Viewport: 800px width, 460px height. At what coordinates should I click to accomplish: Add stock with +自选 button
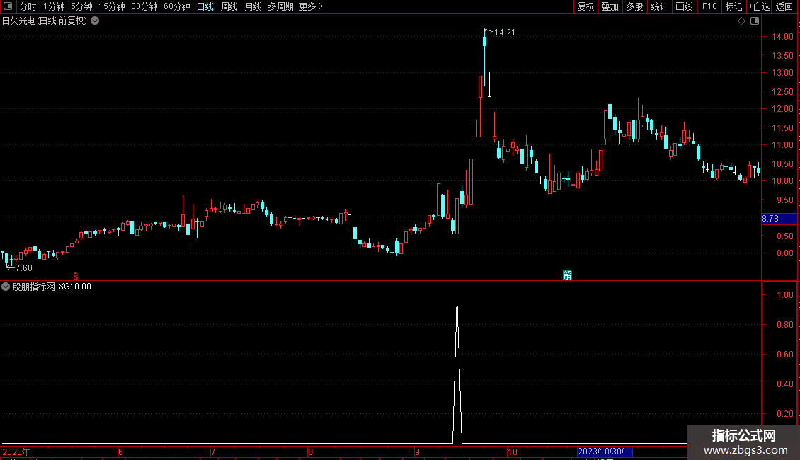tap(759, 6)
